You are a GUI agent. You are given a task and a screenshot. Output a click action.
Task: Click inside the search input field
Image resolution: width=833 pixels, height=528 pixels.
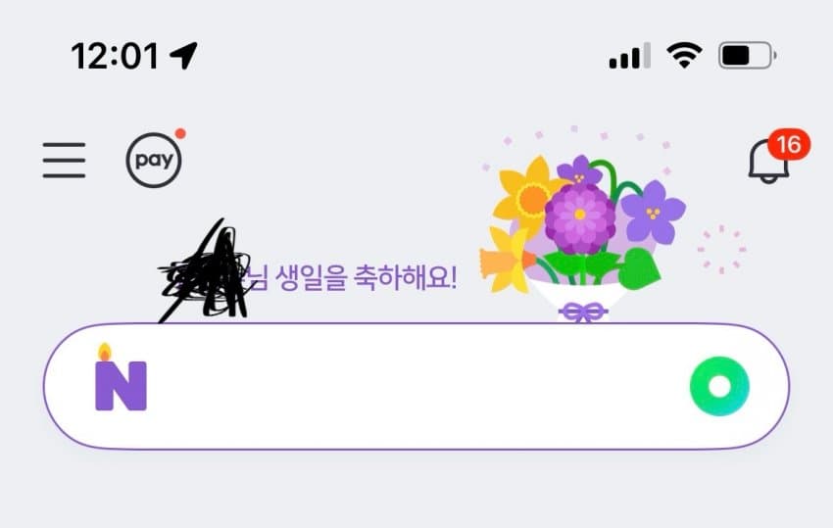pos(416,386)
